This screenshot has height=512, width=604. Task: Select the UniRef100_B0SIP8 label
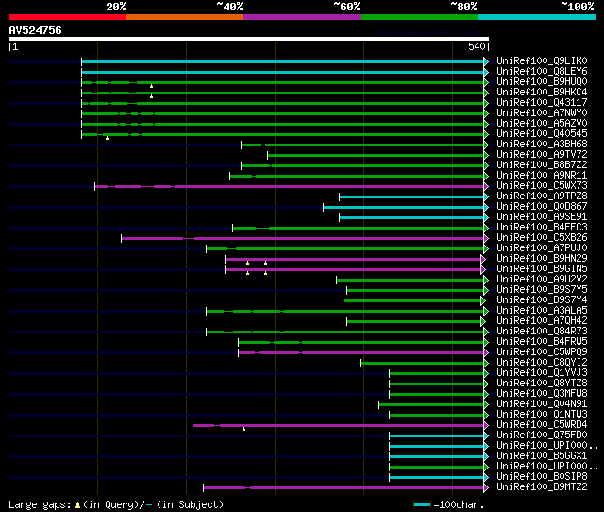(x=542, y=477)
